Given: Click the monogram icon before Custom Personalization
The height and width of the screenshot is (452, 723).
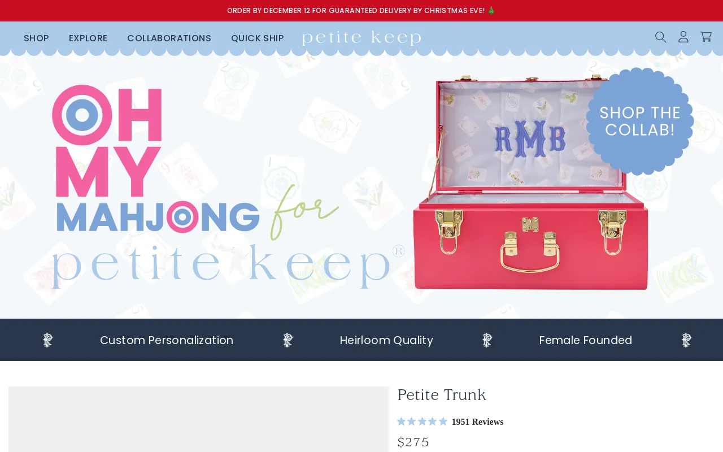Looking at the screenshot, I should coord(48,340).
